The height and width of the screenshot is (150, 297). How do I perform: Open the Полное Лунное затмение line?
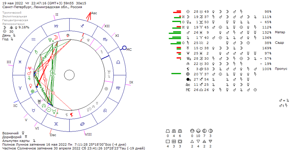(x=64, y=145)
